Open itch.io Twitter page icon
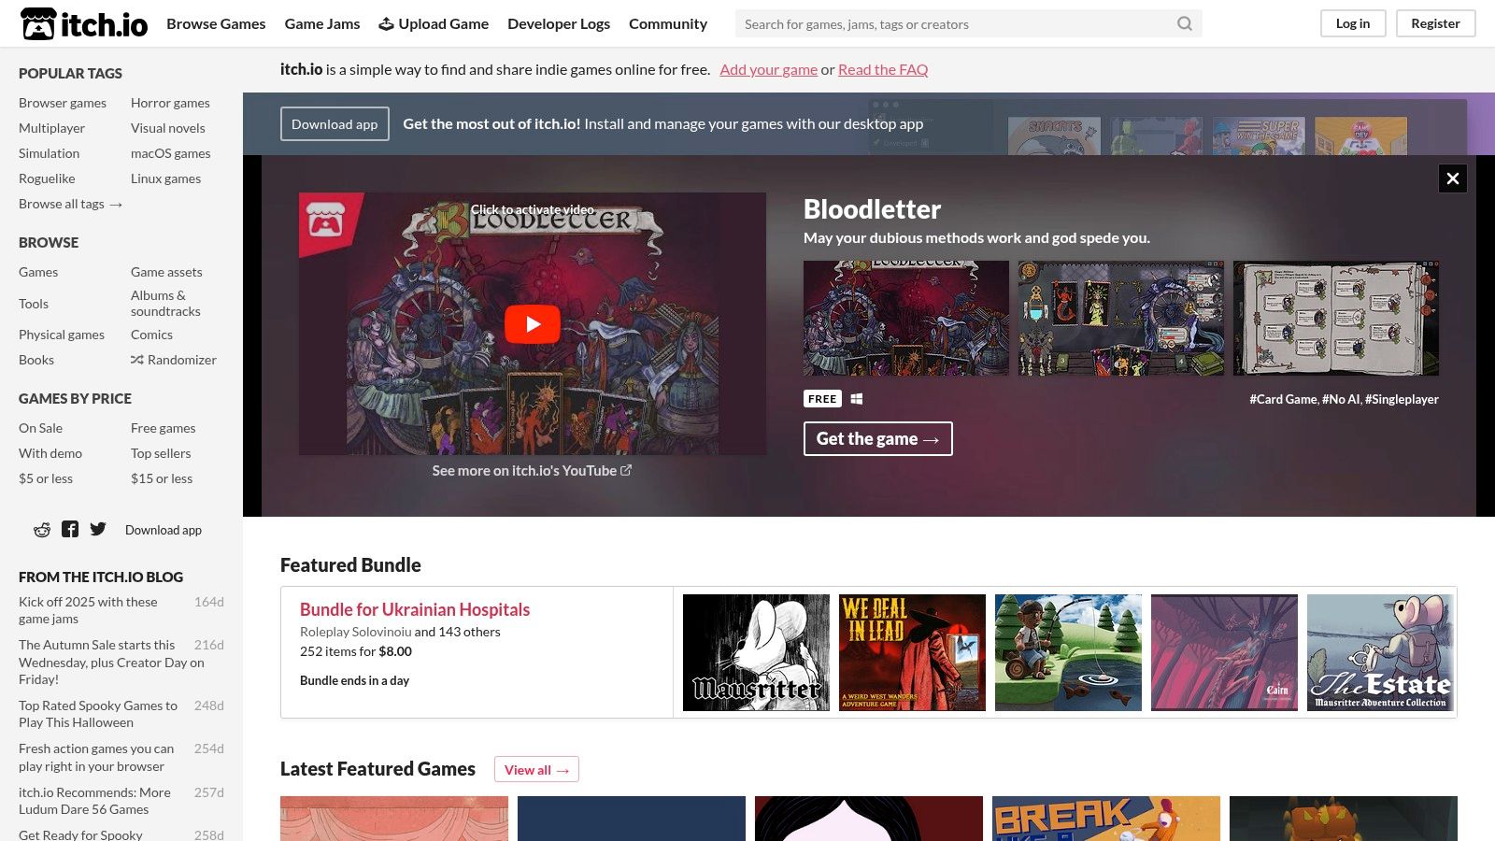 click(x=98, y=530)
